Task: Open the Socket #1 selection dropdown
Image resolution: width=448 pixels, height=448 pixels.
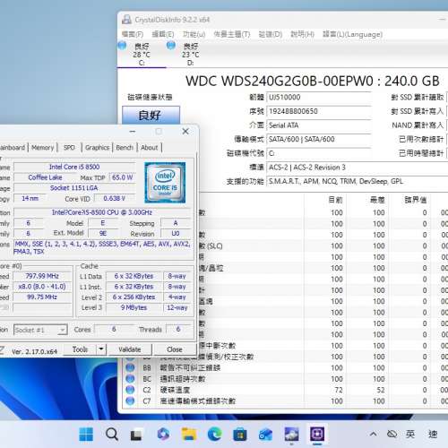Action: point(40,330)
